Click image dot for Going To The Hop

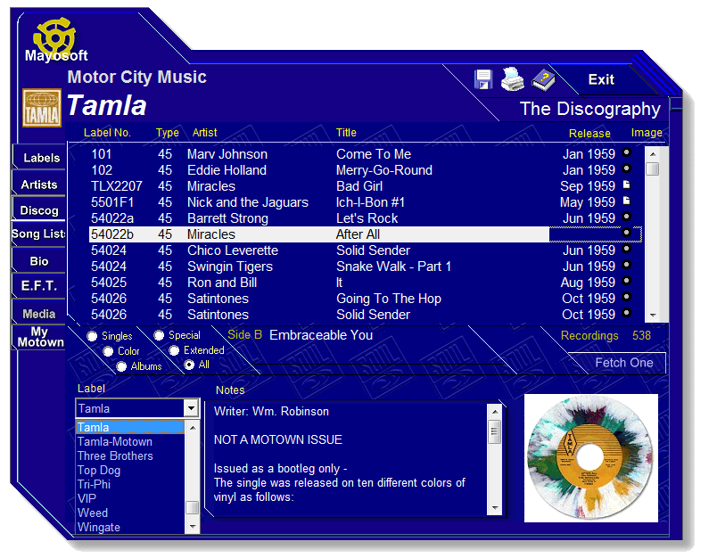coord(626,297)
